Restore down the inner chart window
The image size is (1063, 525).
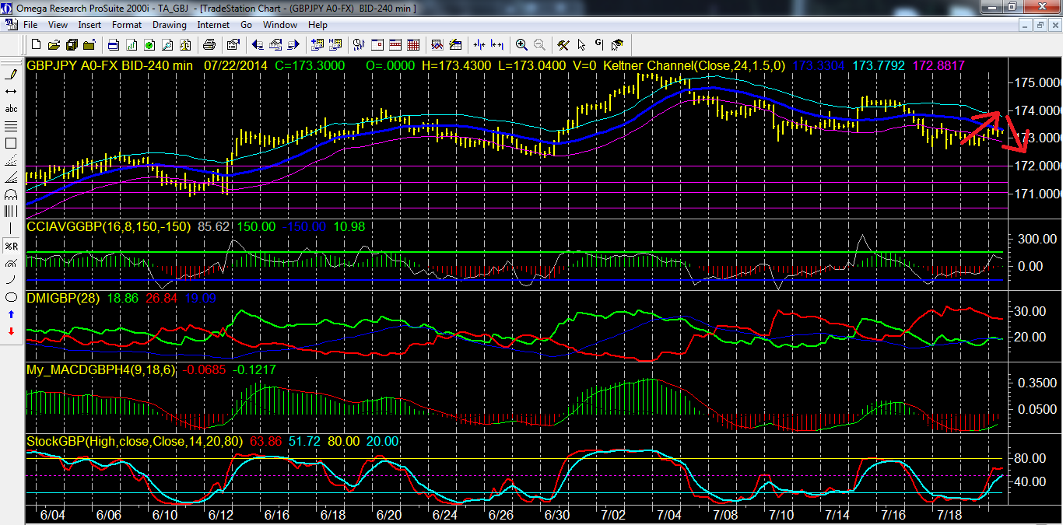(1039, 25)
